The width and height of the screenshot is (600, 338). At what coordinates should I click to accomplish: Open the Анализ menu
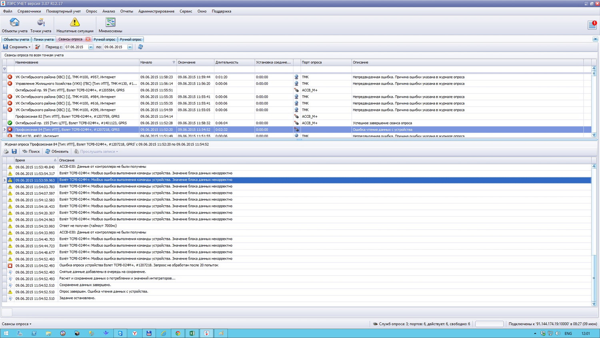coord(108,11)
